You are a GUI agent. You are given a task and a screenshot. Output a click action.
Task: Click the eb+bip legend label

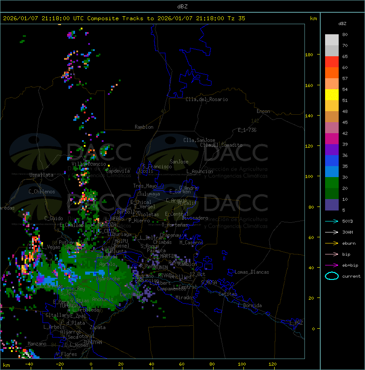click(350, 265)
